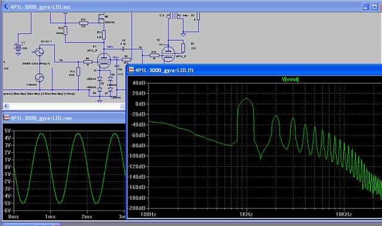Image resolution: width=382 pixels, height=226 pixels.
Task: Click the second 4P1L_P tube near R10
Action: click(168, 54)
